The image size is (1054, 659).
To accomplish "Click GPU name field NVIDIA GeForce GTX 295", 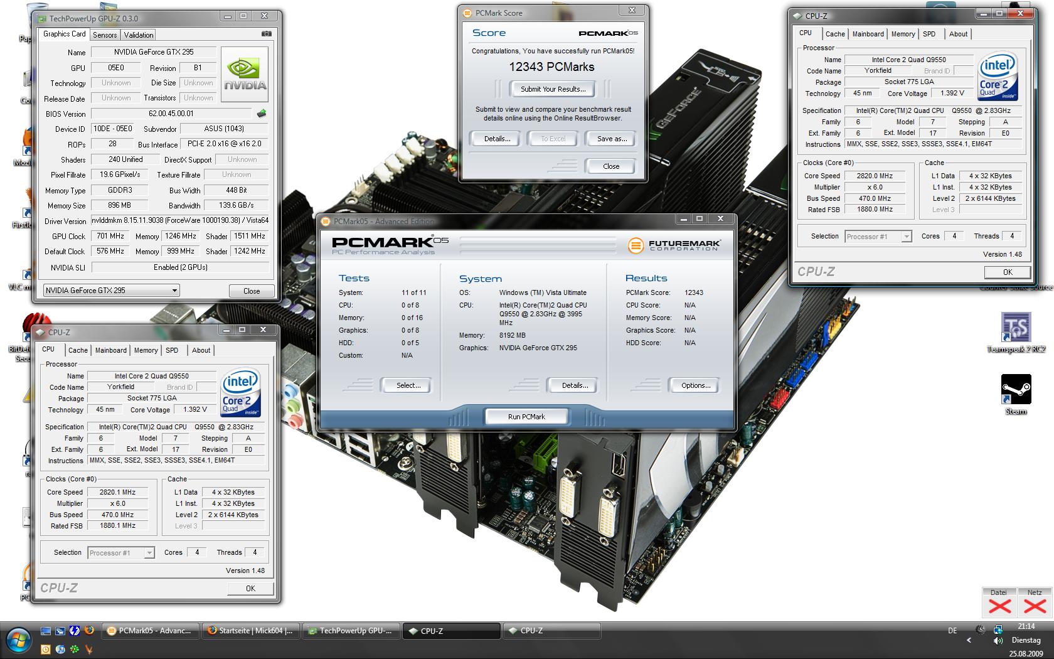I will 154,52.
